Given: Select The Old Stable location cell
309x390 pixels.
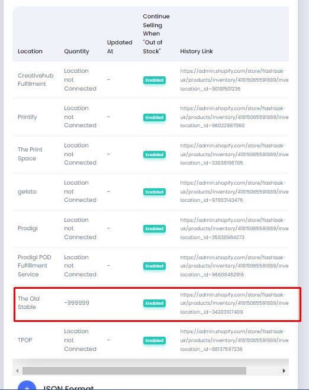Looking at the screenshot, I should (28, 302).
